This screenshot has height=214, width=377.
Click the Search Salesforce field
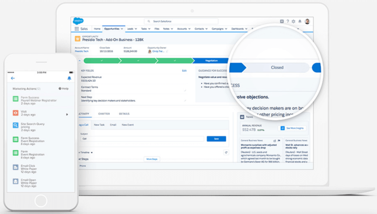pos(181,21)
